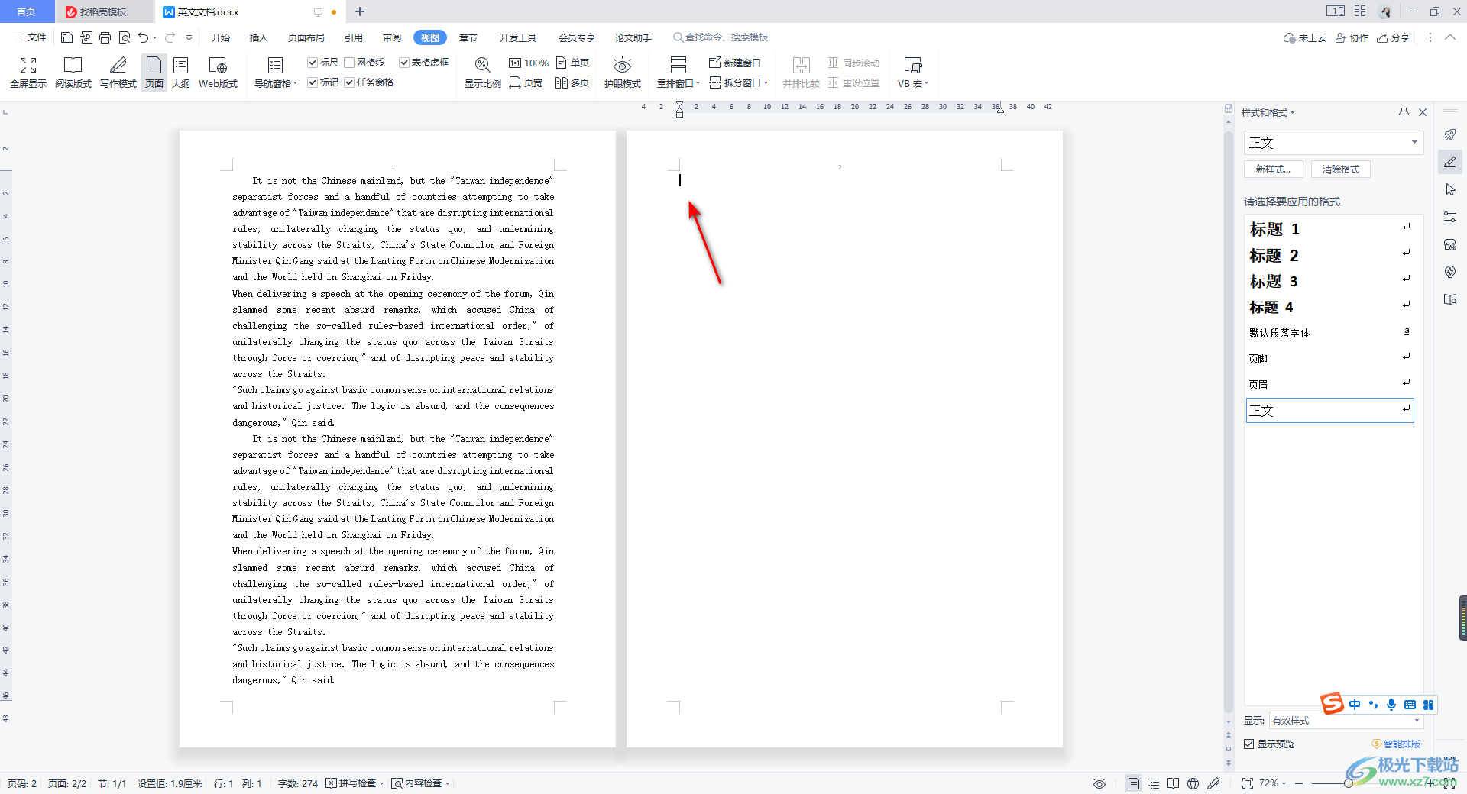The width and height of the screenshot is (1467, 794).
Task: Open writing mode (写作模式)
Action: (118, 73)
